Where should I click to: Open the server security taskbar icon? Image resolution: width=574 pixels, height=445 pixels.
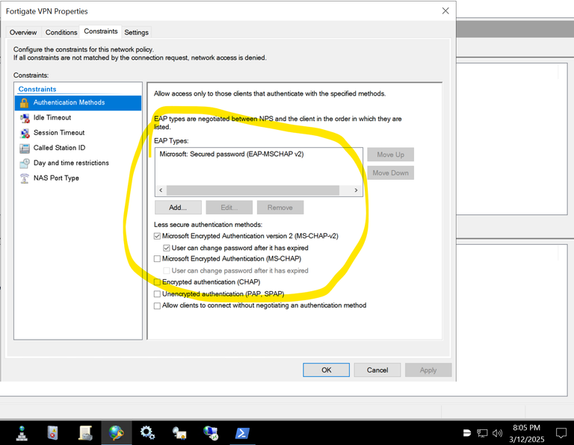53,433
